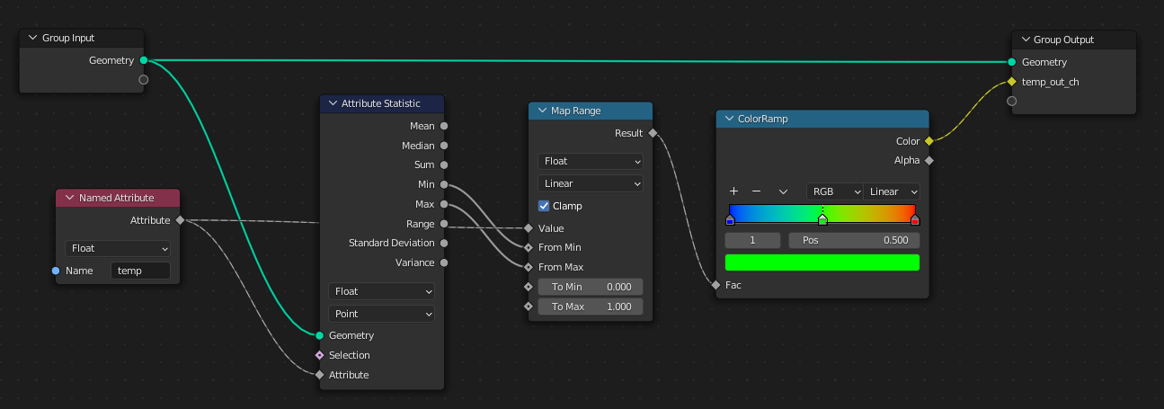
Task: Click the green color swatch in ColorRamp
Action: pyautogui.click(x=822, y=262)
